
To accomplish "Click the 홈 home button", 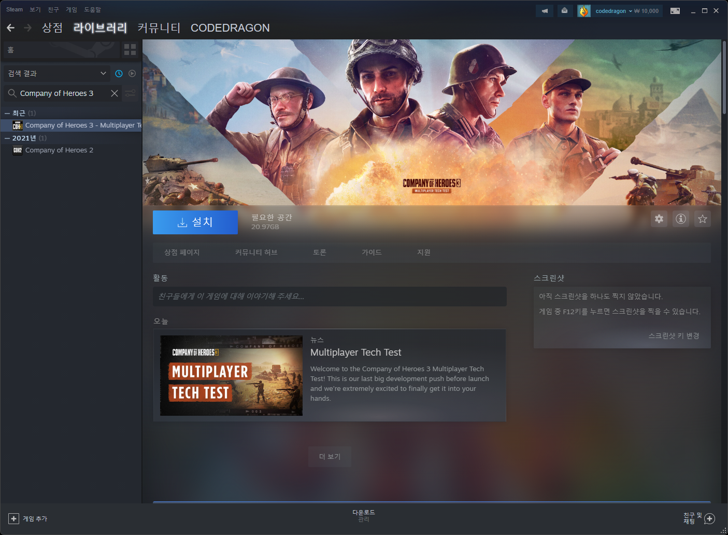I will click(x=61, y=50).
